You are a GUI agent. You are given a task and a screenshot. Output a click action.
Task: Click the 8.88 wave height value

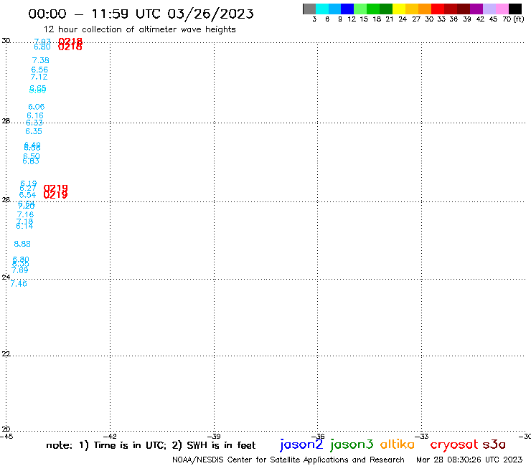(x=22, y=244)
